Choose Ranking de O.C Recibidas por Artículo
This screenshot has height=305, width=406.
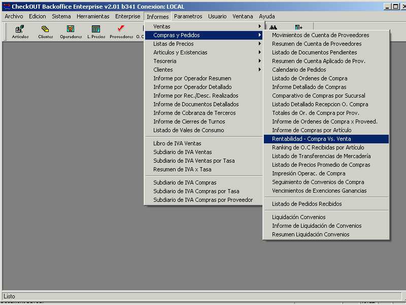tap(326, 147)
